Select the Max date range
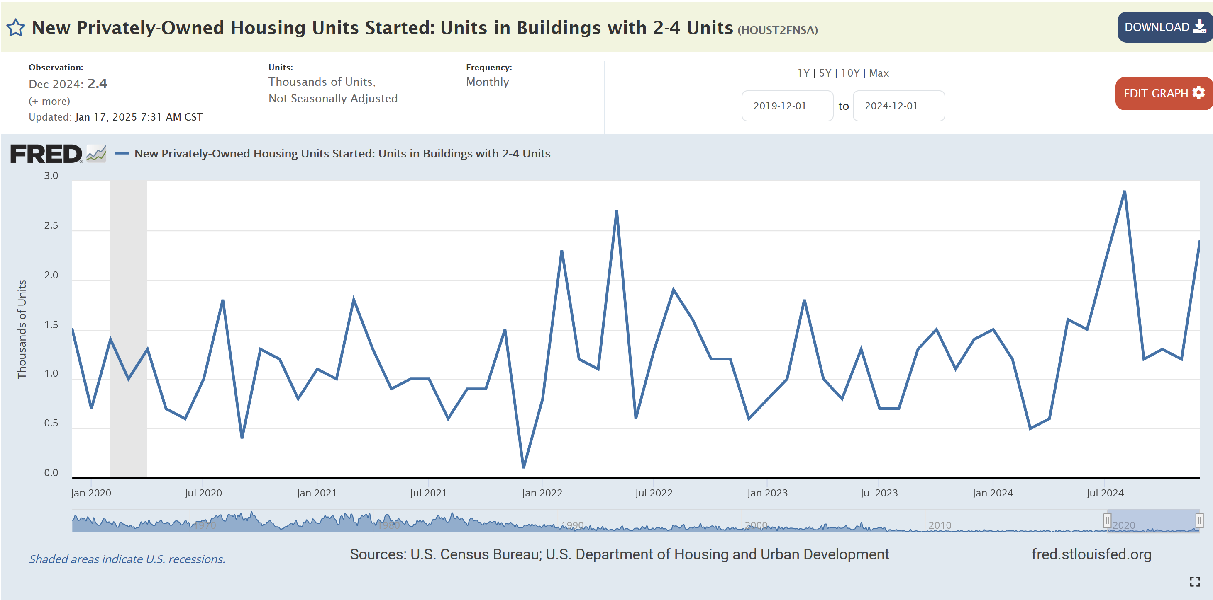The image size is (1213, 600). [x=879, y=73]
